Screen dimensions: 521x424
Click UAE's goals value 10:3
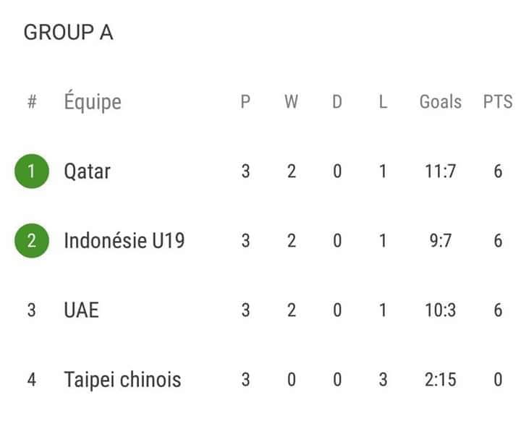point(440,310)
